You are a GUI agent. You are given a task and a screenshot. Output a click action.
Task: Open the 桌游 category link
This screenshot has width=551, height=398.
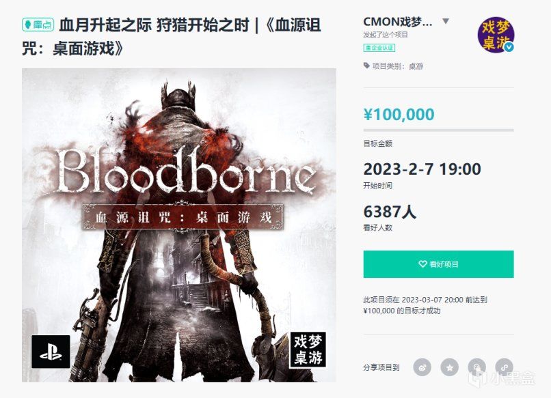(416, 66)
